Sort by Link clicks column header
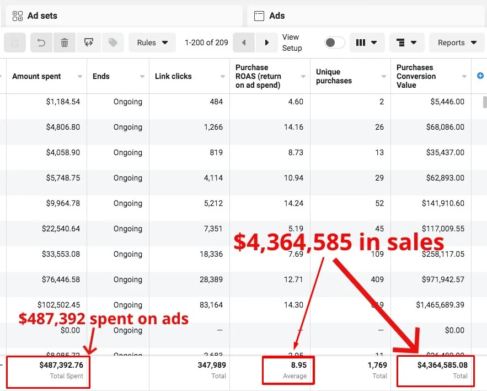 point(173,76)
